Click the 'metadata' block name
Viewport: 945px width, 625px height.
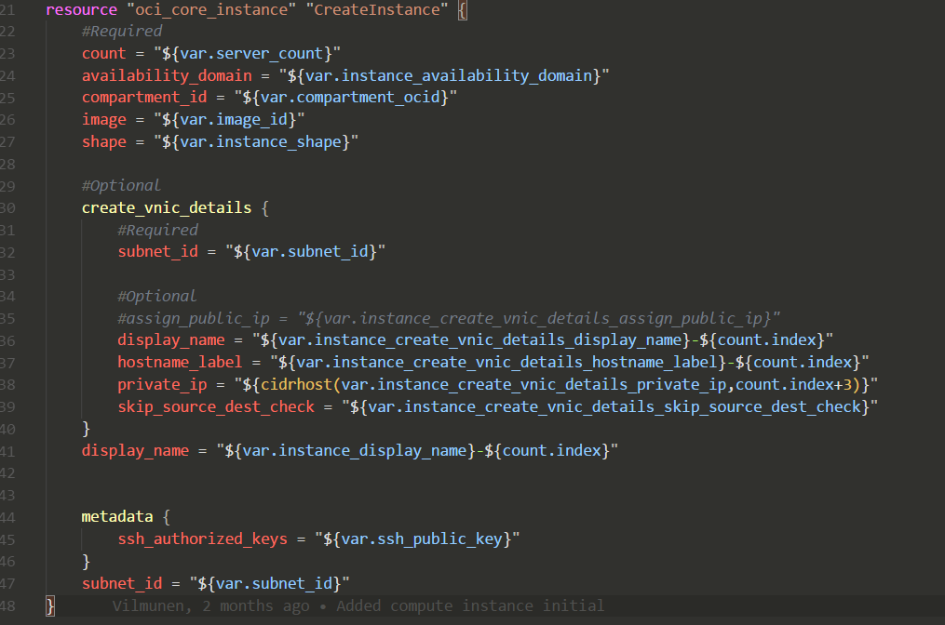click(117, 516)
